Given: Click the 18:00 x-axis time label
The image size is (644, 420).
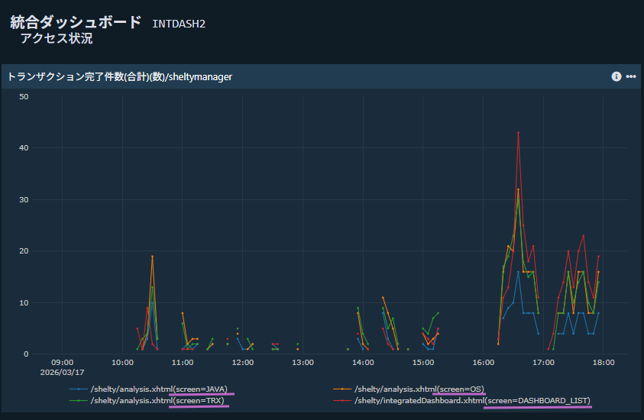Looking at the screenshot, I should coord(604,362).
